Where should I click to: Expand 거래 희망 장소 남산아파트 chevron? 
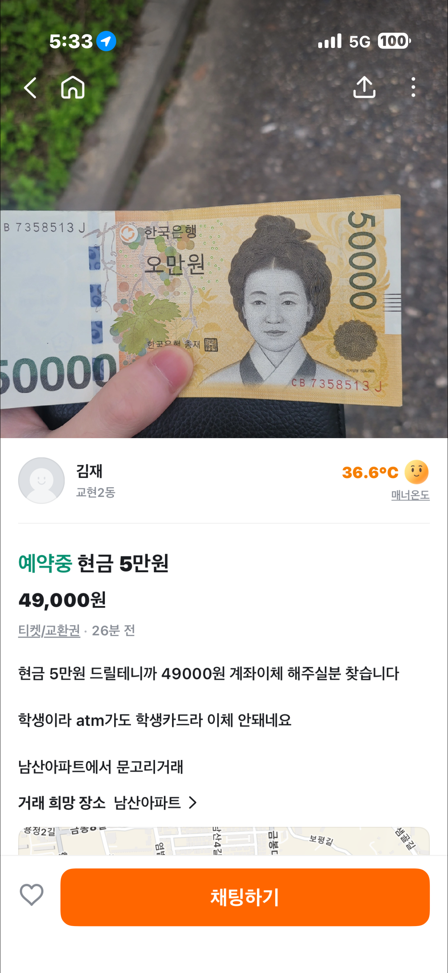click(x=193, y=802)
